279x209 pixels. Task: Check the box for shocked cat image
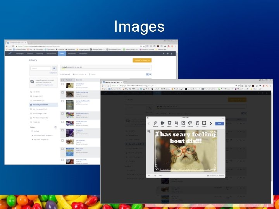(x=62, y=84)
